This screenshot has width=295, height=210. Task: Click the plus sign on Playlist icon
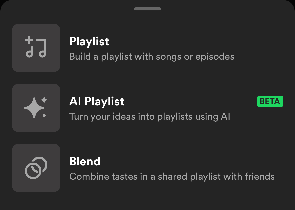point(29,40)
